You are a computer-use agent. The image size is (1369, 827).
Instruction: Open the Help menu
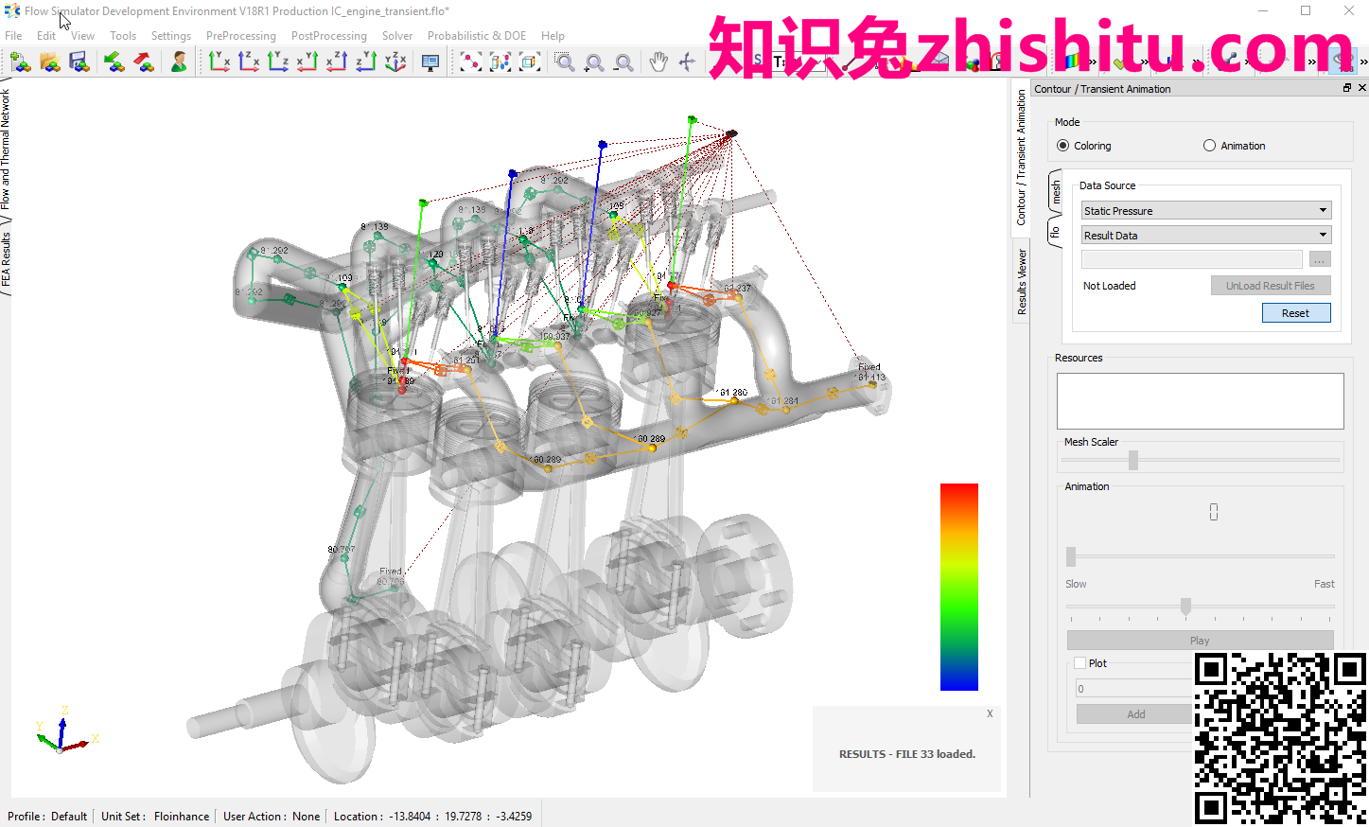553,36
